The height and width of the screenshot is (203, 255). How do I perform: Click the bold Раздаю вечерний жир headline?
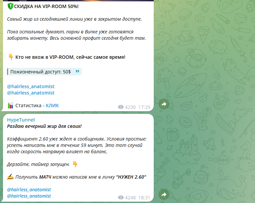point(44,126)
